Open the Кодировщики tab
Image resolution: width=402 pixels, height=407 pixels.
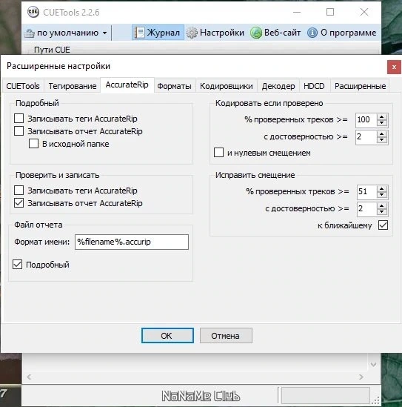(x=227, y=86)
